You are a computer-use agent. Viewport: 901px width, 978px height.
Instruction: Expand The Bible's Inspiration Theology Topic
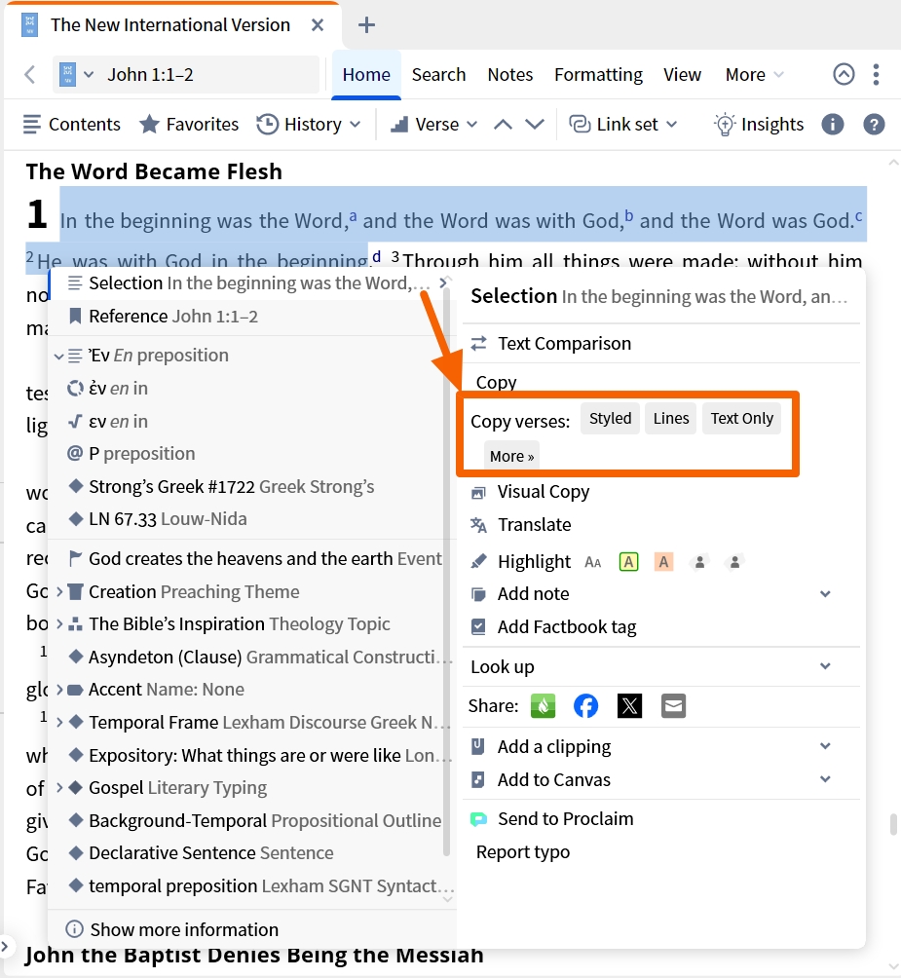59,623
